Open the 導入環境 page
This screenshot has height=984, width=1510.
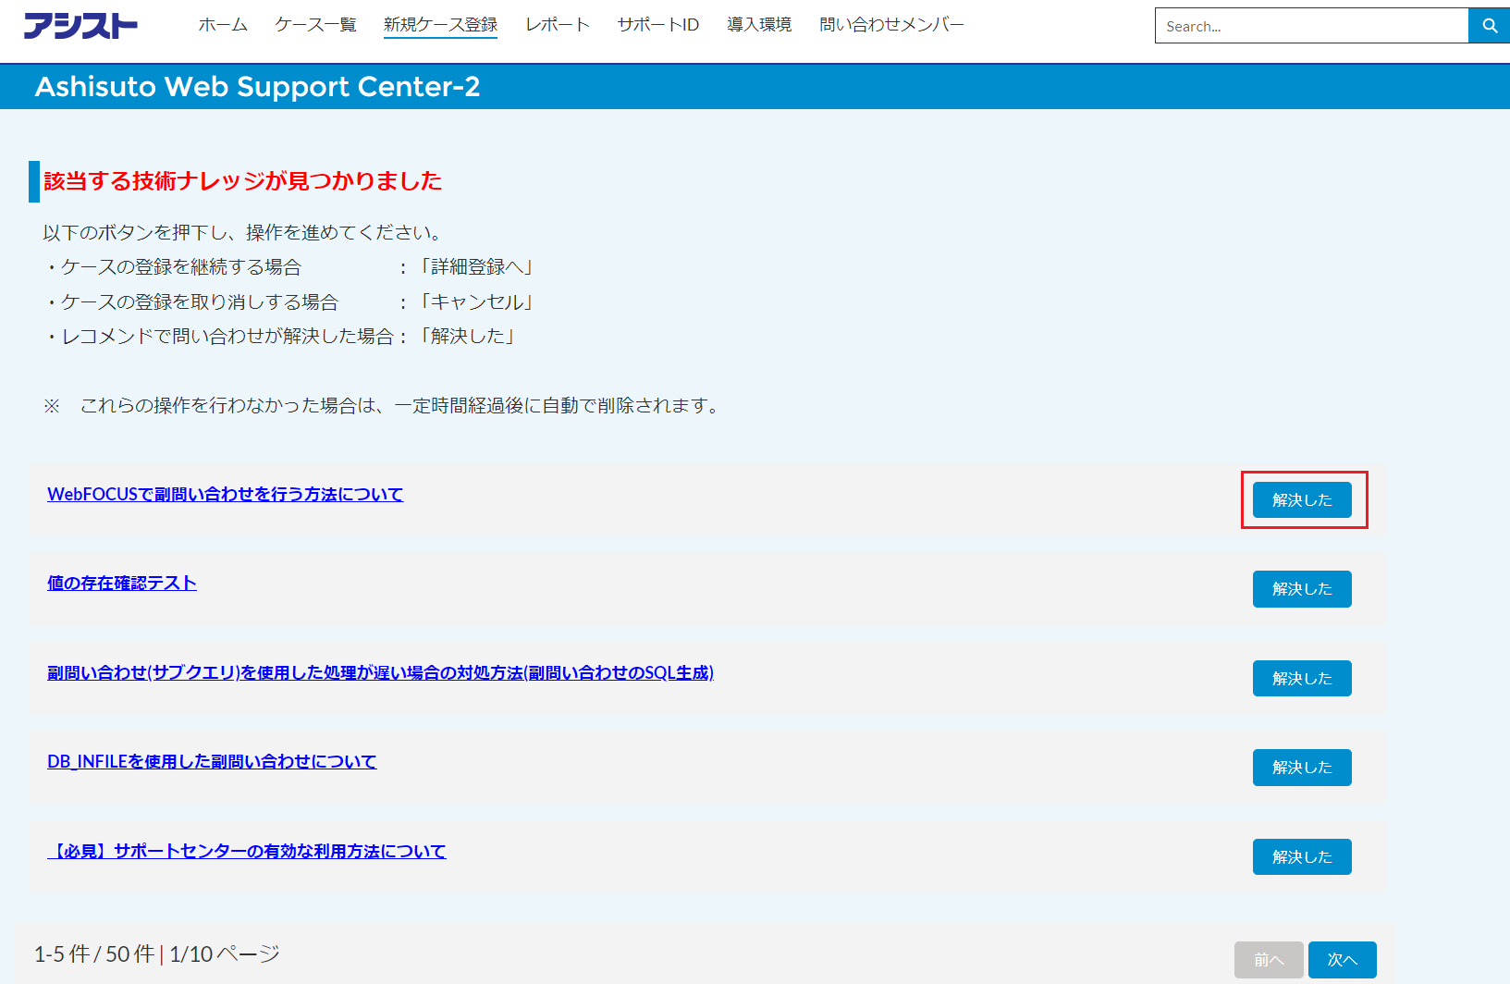tap(758, 25)
